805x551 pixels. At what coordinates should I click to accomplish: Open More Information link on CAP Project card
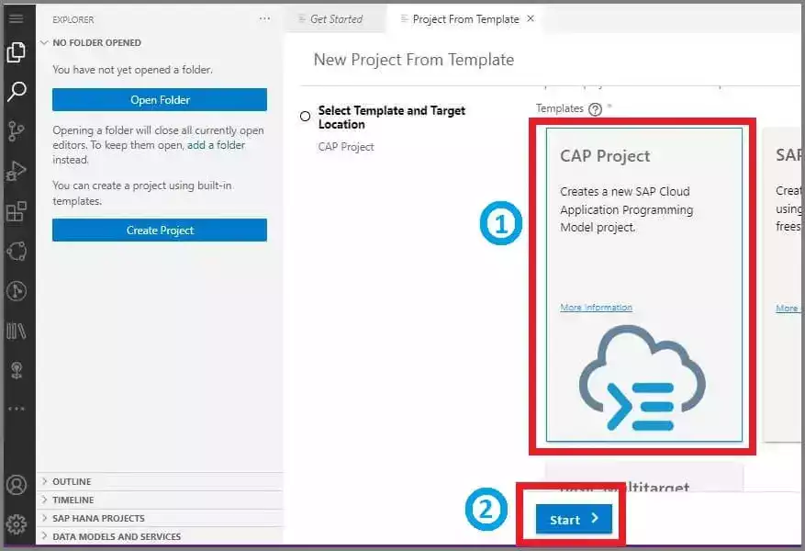click(x=596, y=308)
